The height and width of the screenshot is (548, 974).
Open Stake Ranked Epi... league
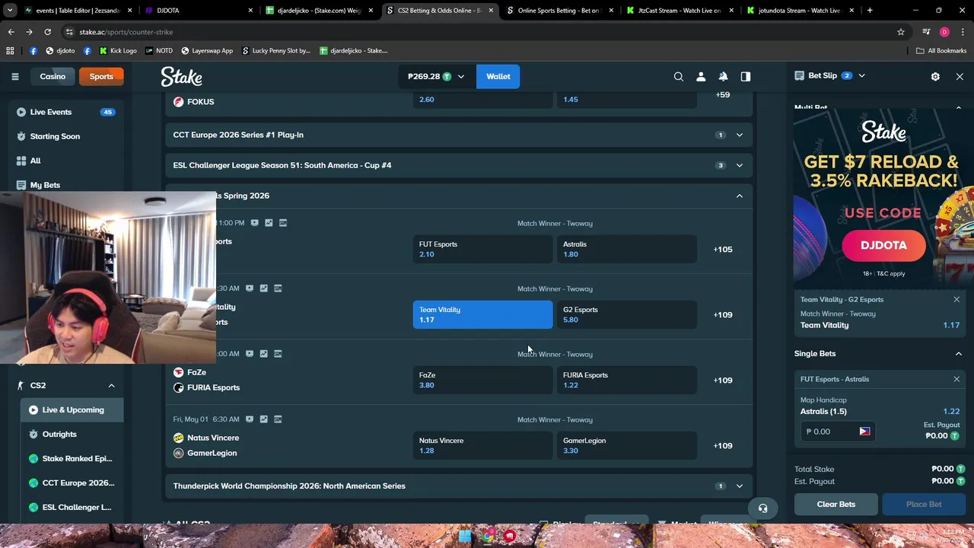(x=72, y=458)
